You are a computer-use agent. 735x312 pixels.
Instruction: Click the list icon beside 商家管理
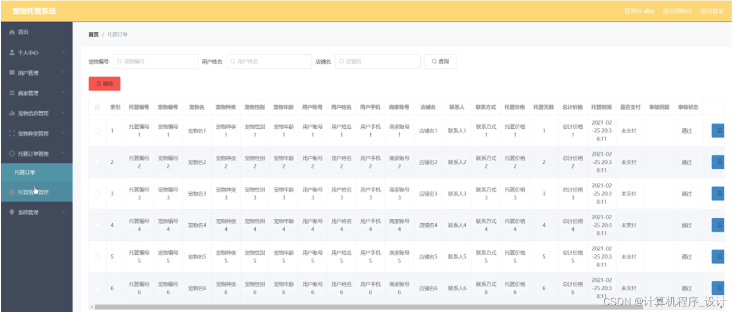click(x=12, y=93)
